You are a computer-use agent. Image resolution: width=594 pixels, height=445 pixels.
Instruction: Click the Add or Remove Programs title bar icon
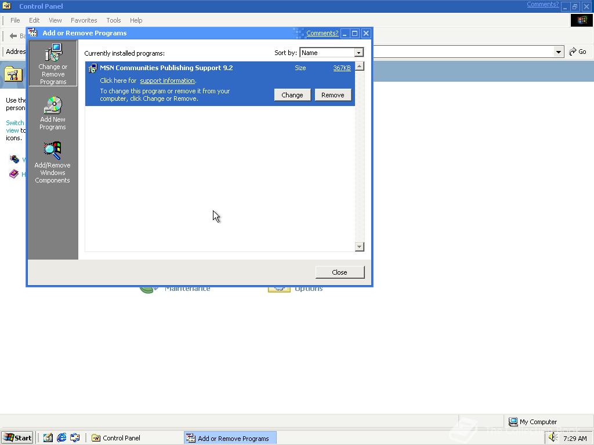(33, 33)
